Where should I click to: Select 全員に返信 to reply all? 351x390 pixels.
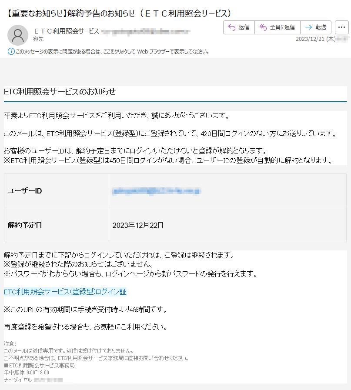pyautogui.click(x=277, y=27)
